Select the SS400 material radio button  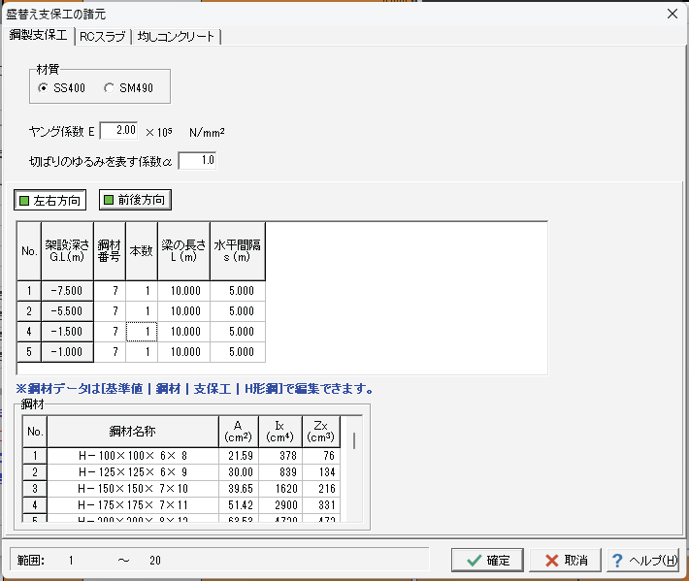(x=44, y=88)
